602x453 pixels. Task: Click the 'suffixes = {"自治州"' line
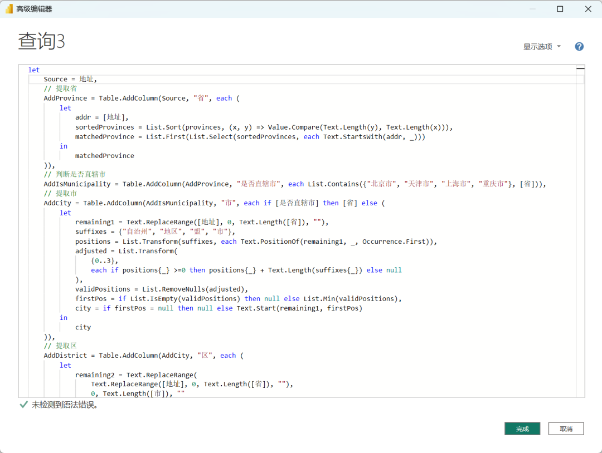tap(155, 232)
